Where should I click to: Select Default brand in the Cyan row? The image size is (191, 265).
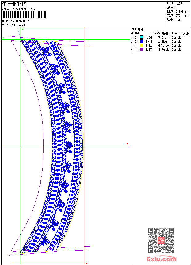[x=176, y=38]
